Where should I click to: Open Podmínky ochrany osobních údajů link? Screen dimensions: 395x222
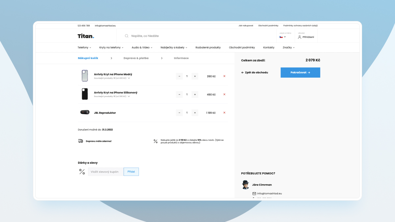click(301, 26)
